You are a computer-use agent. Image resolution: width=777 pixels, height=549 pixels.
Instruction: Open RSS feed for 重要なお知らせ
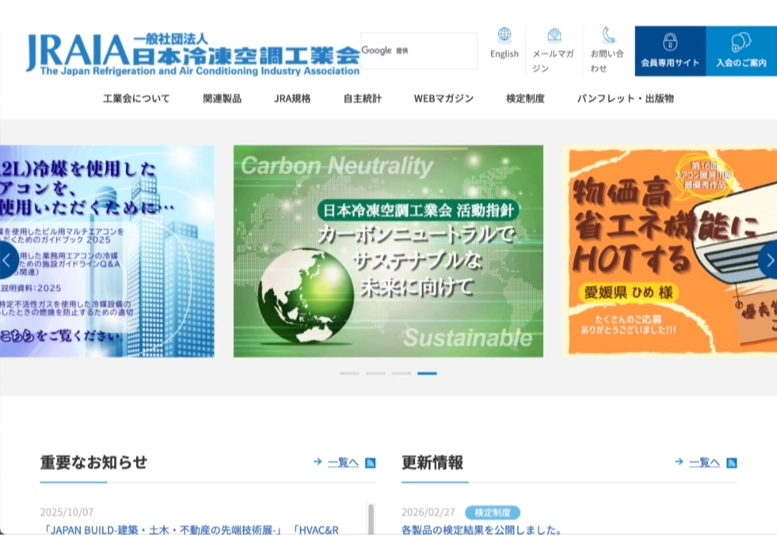coord(371,463)
